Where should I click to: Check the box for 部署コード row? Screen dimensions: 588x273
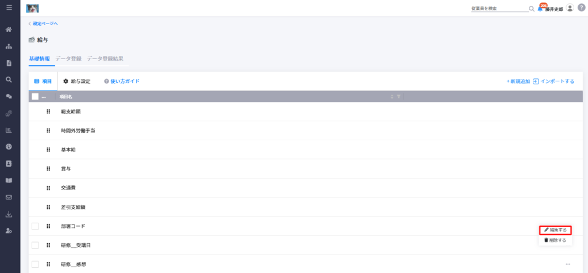[x=35, y=226]
